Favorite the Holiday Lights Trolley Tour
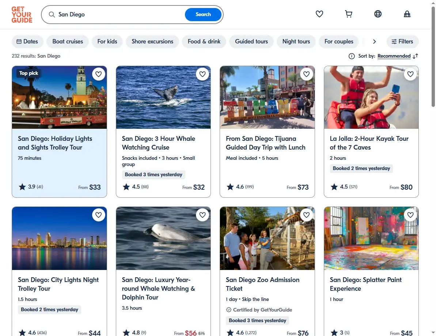Screen dimensions: 436x336 point(98,74)
